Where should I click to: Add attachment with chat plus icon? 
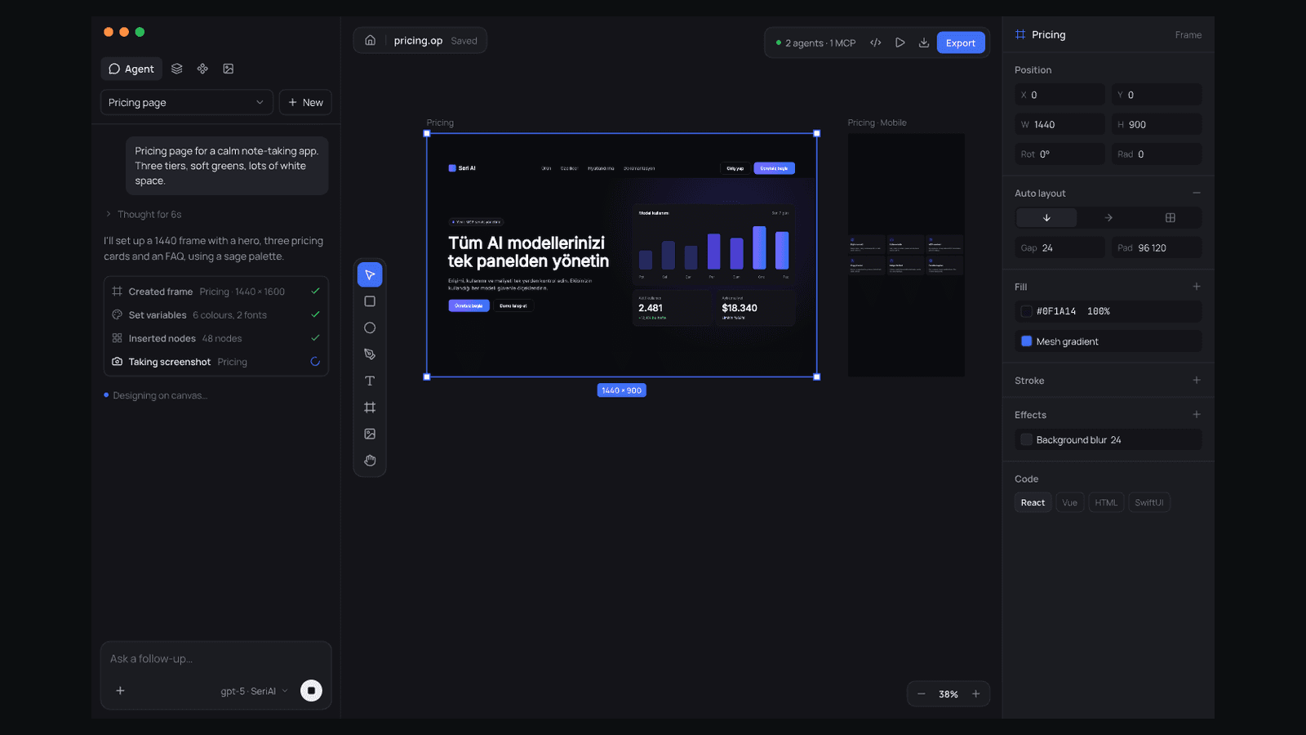[x=120, y=691]
